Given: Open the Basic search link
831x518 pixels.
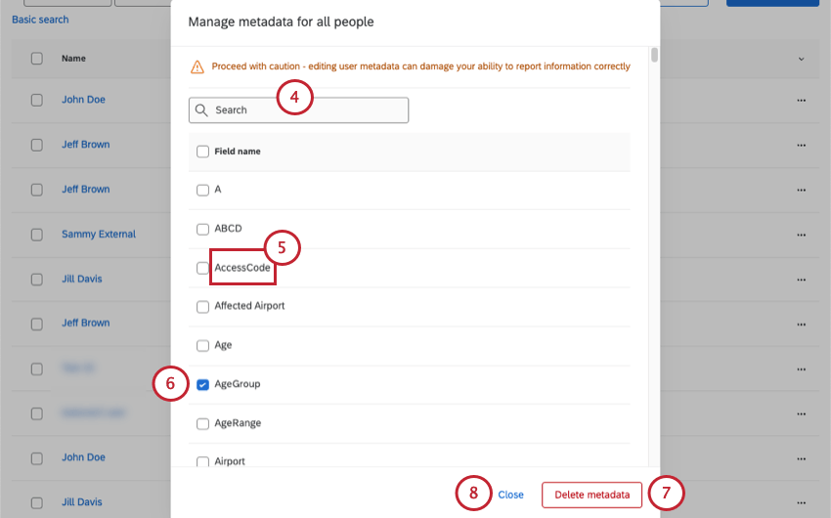Looking at the screenshot, I should click(x=40, y=20).
